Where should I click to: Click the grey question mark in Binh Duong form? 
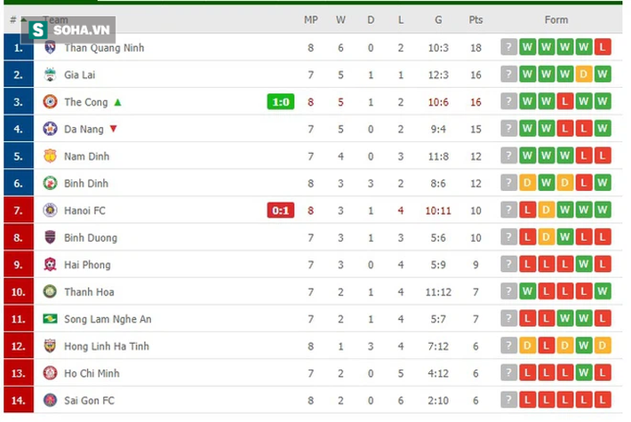pos(508,237)
